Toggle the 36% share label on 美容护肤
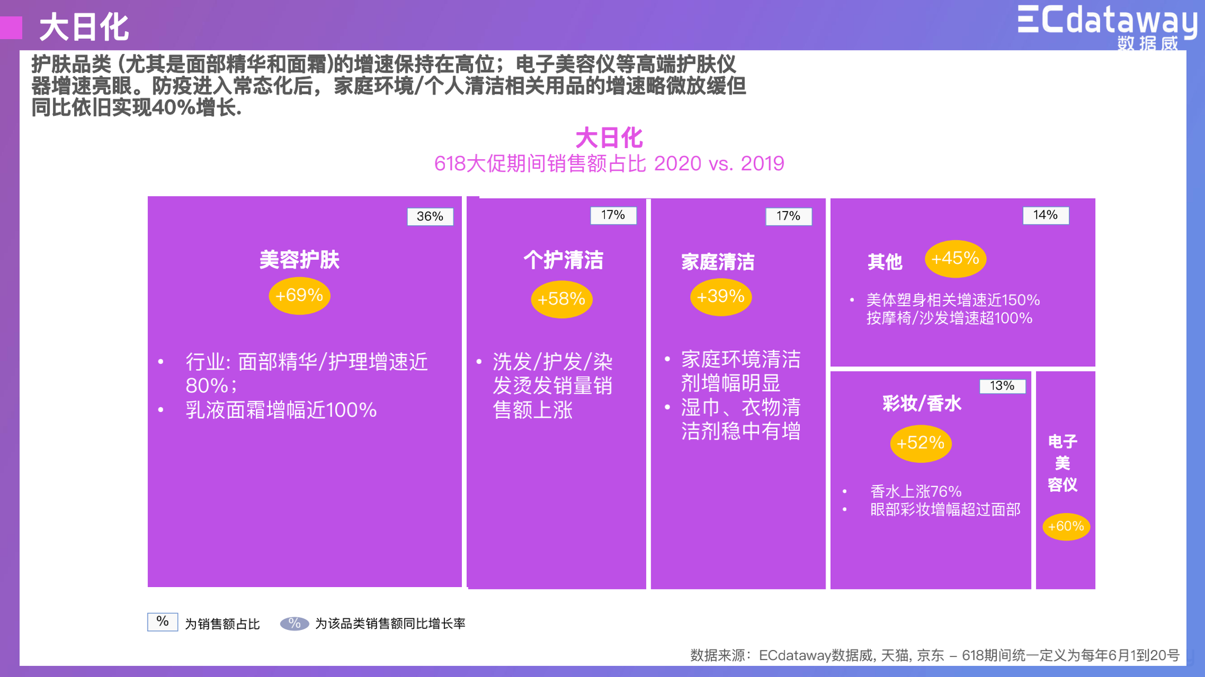The height and width of the screenshot is (677, 1205). coord(429,217)
